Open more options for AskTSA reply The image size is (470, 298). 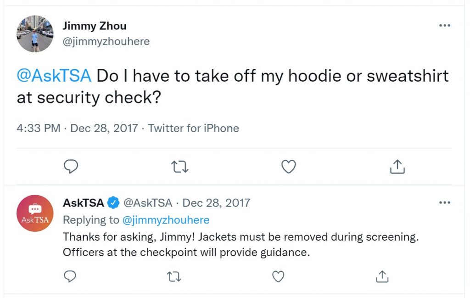444,202
